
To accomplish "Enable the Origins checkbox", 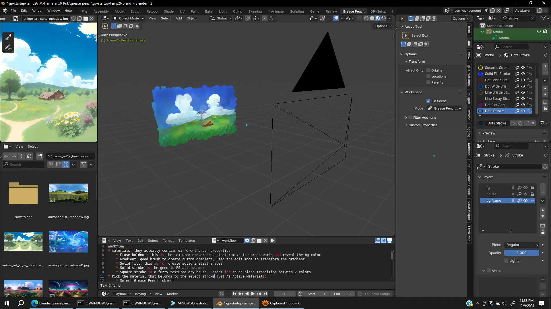I will click(x=428, y=70).
